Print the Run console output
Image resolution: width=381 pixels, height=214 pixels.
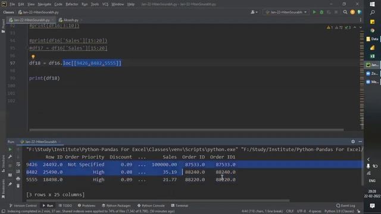tap(18, 179)
